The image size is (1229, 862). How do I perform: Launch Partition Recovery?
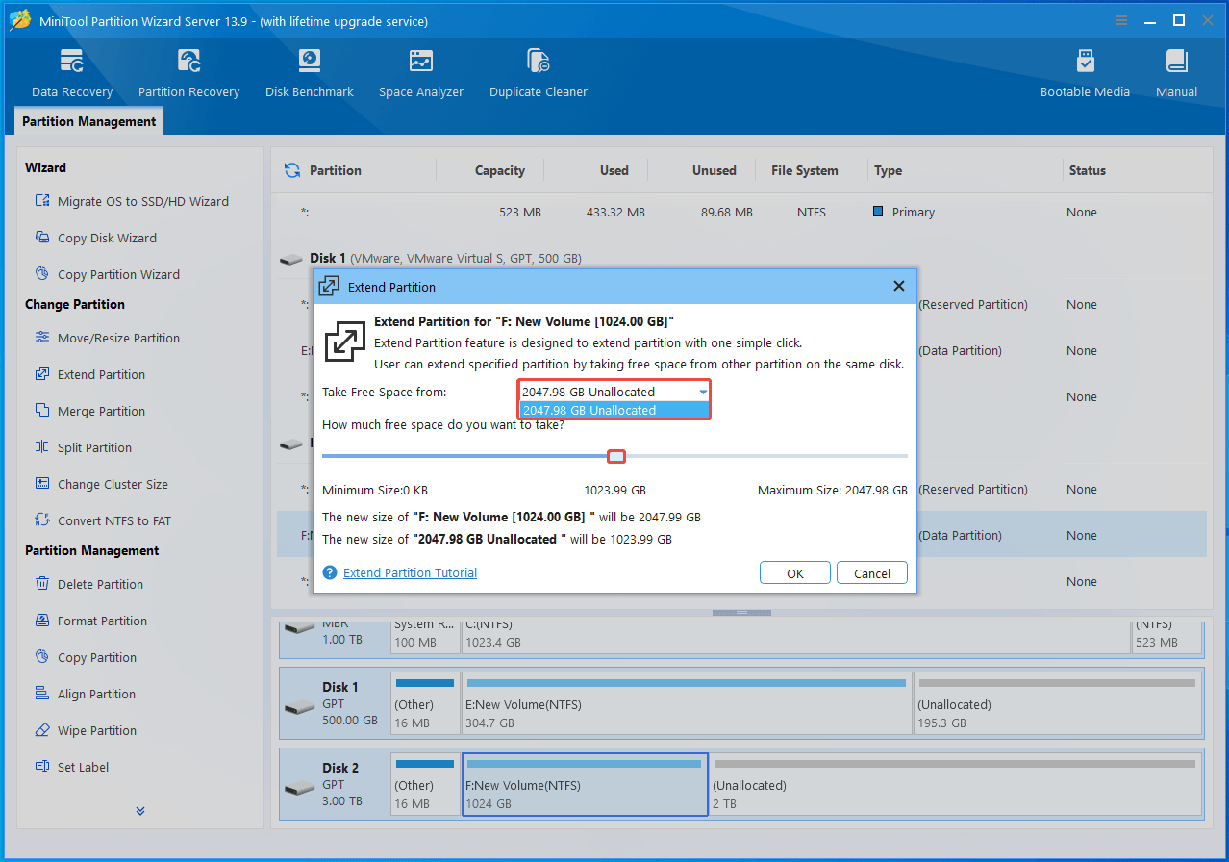tap(188, 74)
